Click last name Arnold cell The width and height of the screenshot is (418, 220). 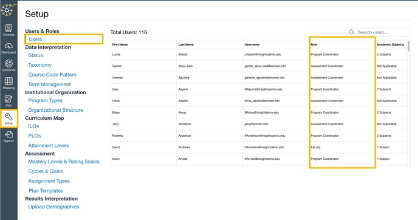click(x=183, y=159)
